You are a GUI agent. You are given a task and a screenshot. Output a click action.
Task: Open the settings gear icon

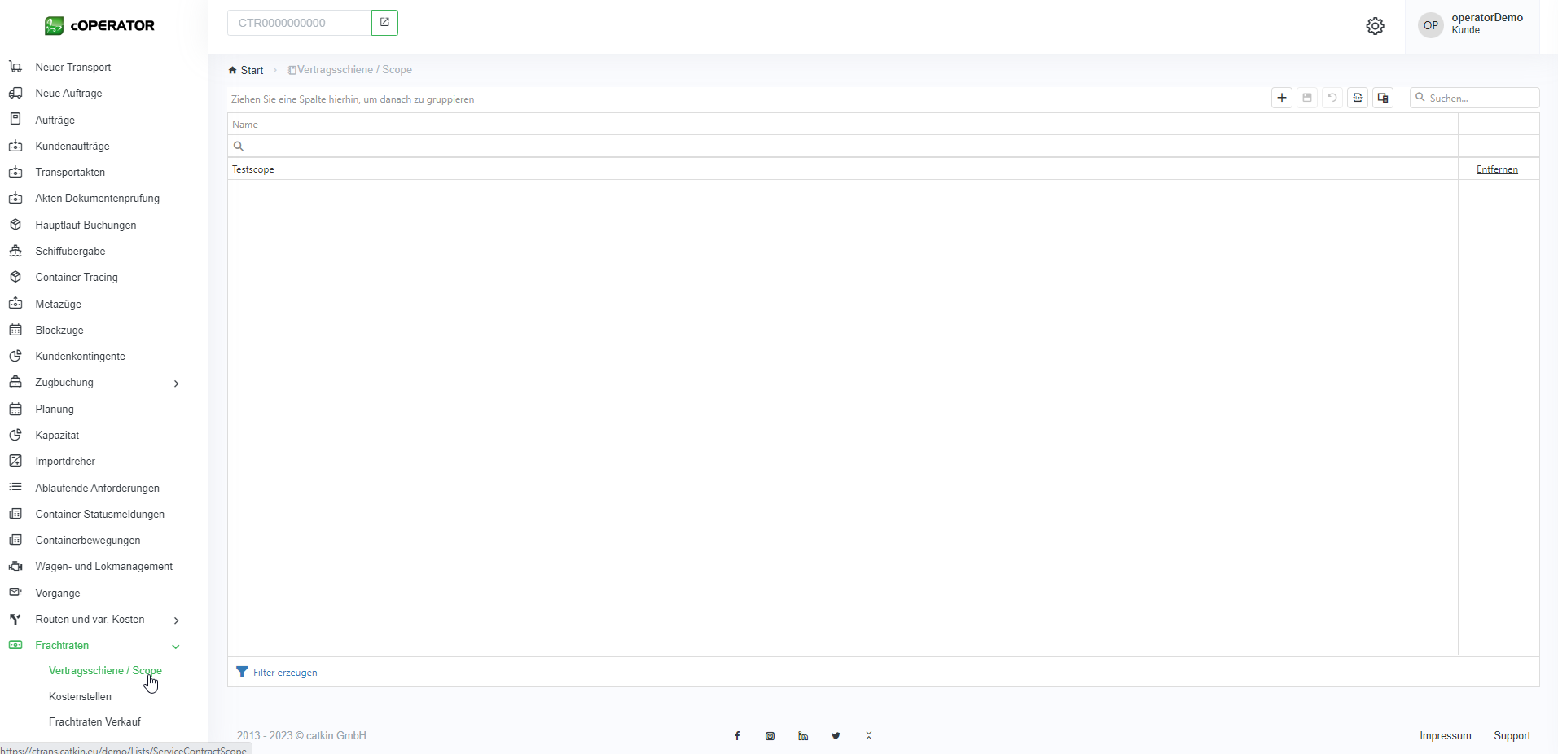click(x=1375, y=26)
